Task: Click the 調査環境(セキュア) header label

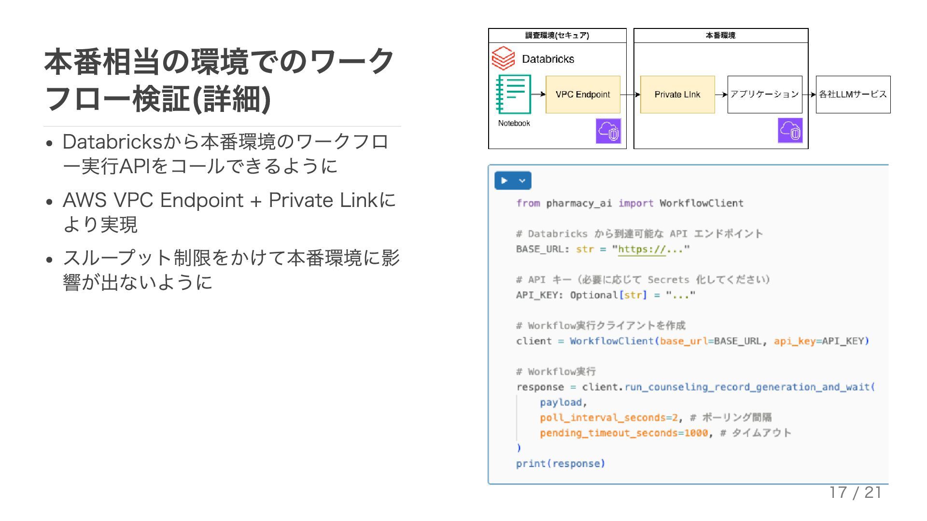Action: [557, 36]
